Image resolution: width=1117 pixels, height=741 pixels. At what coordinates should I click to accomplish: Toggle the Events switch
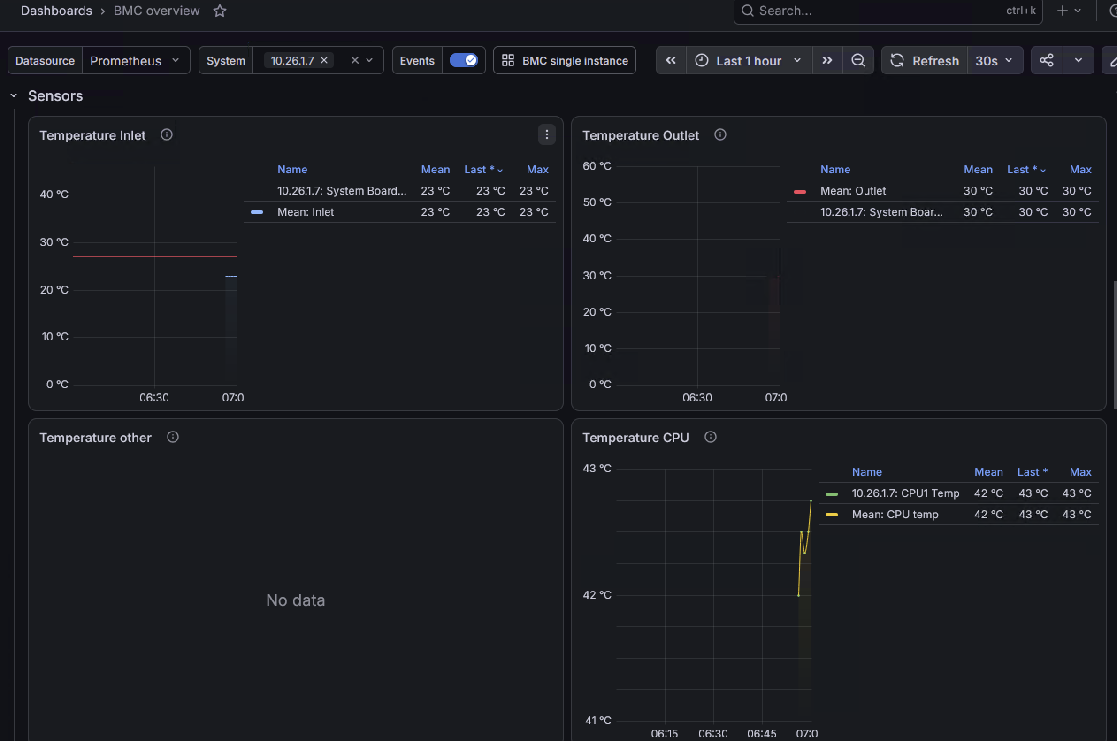click(463, 61)
